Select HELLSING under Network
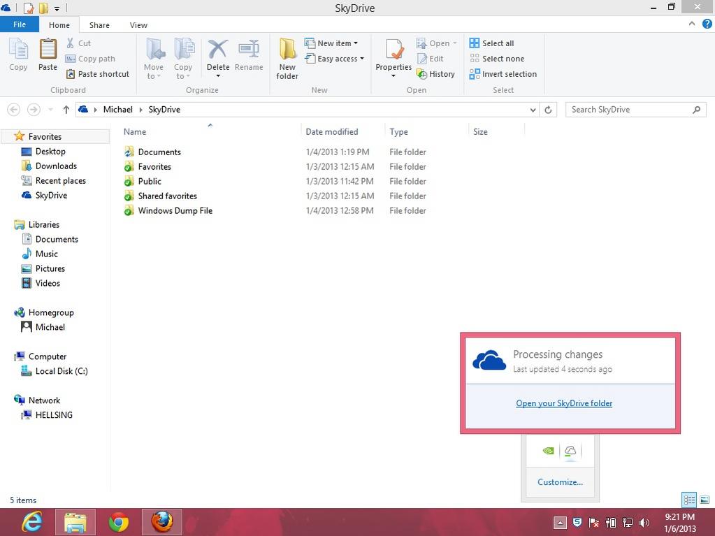The height and width of the screenshot is (536, 715). pyautogui.click(x=54, y=415)
